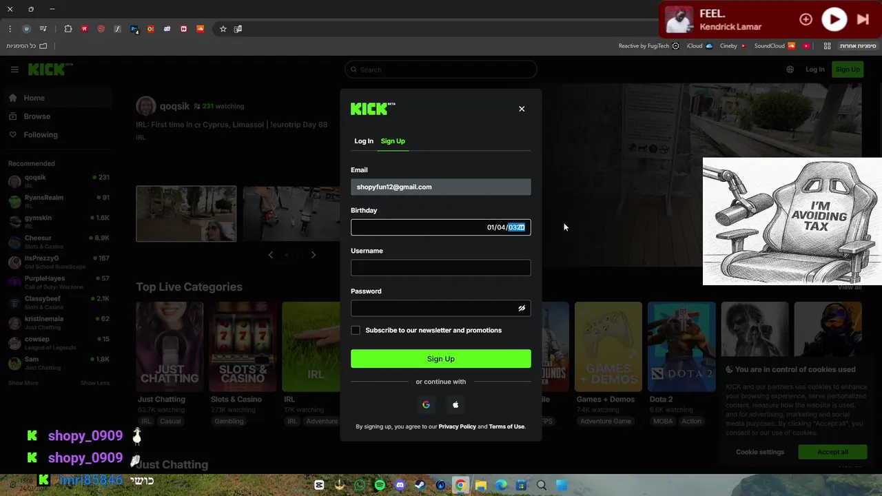This screenshot has width=882, height=496.
Task: Open Chrome profile avatar
Action: 26,29
